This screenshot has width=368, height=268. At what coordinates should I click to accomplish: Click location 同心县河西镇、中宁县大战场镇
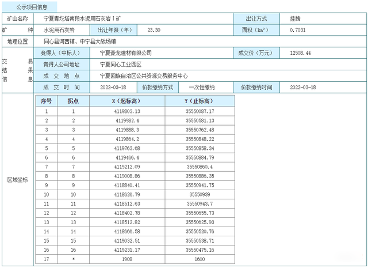[80, 41]
